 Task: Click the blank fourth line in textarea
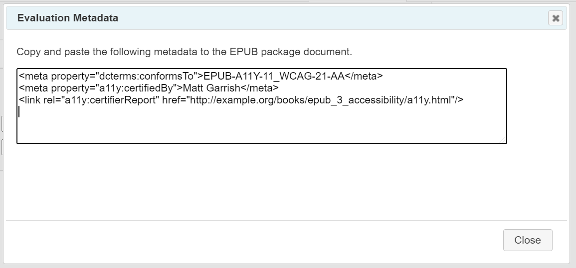261,112
